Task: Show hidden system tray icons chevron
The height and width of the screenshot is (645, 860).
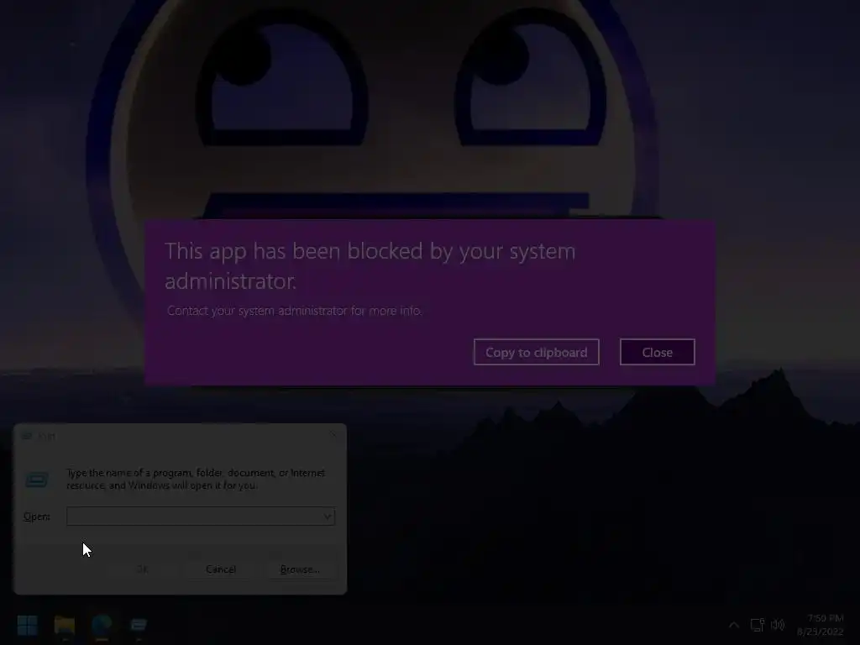Action: tap(734, 625)
